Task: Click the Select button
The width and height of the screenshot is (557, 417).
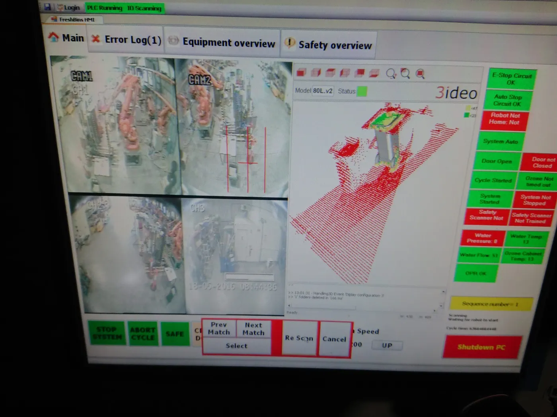Action: pyautogui.click(x=237, y=346)
